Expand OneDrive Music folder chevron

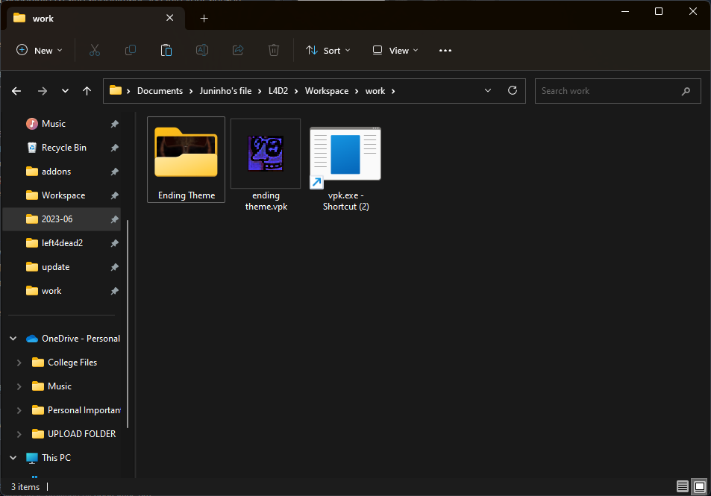click(19, 387)
